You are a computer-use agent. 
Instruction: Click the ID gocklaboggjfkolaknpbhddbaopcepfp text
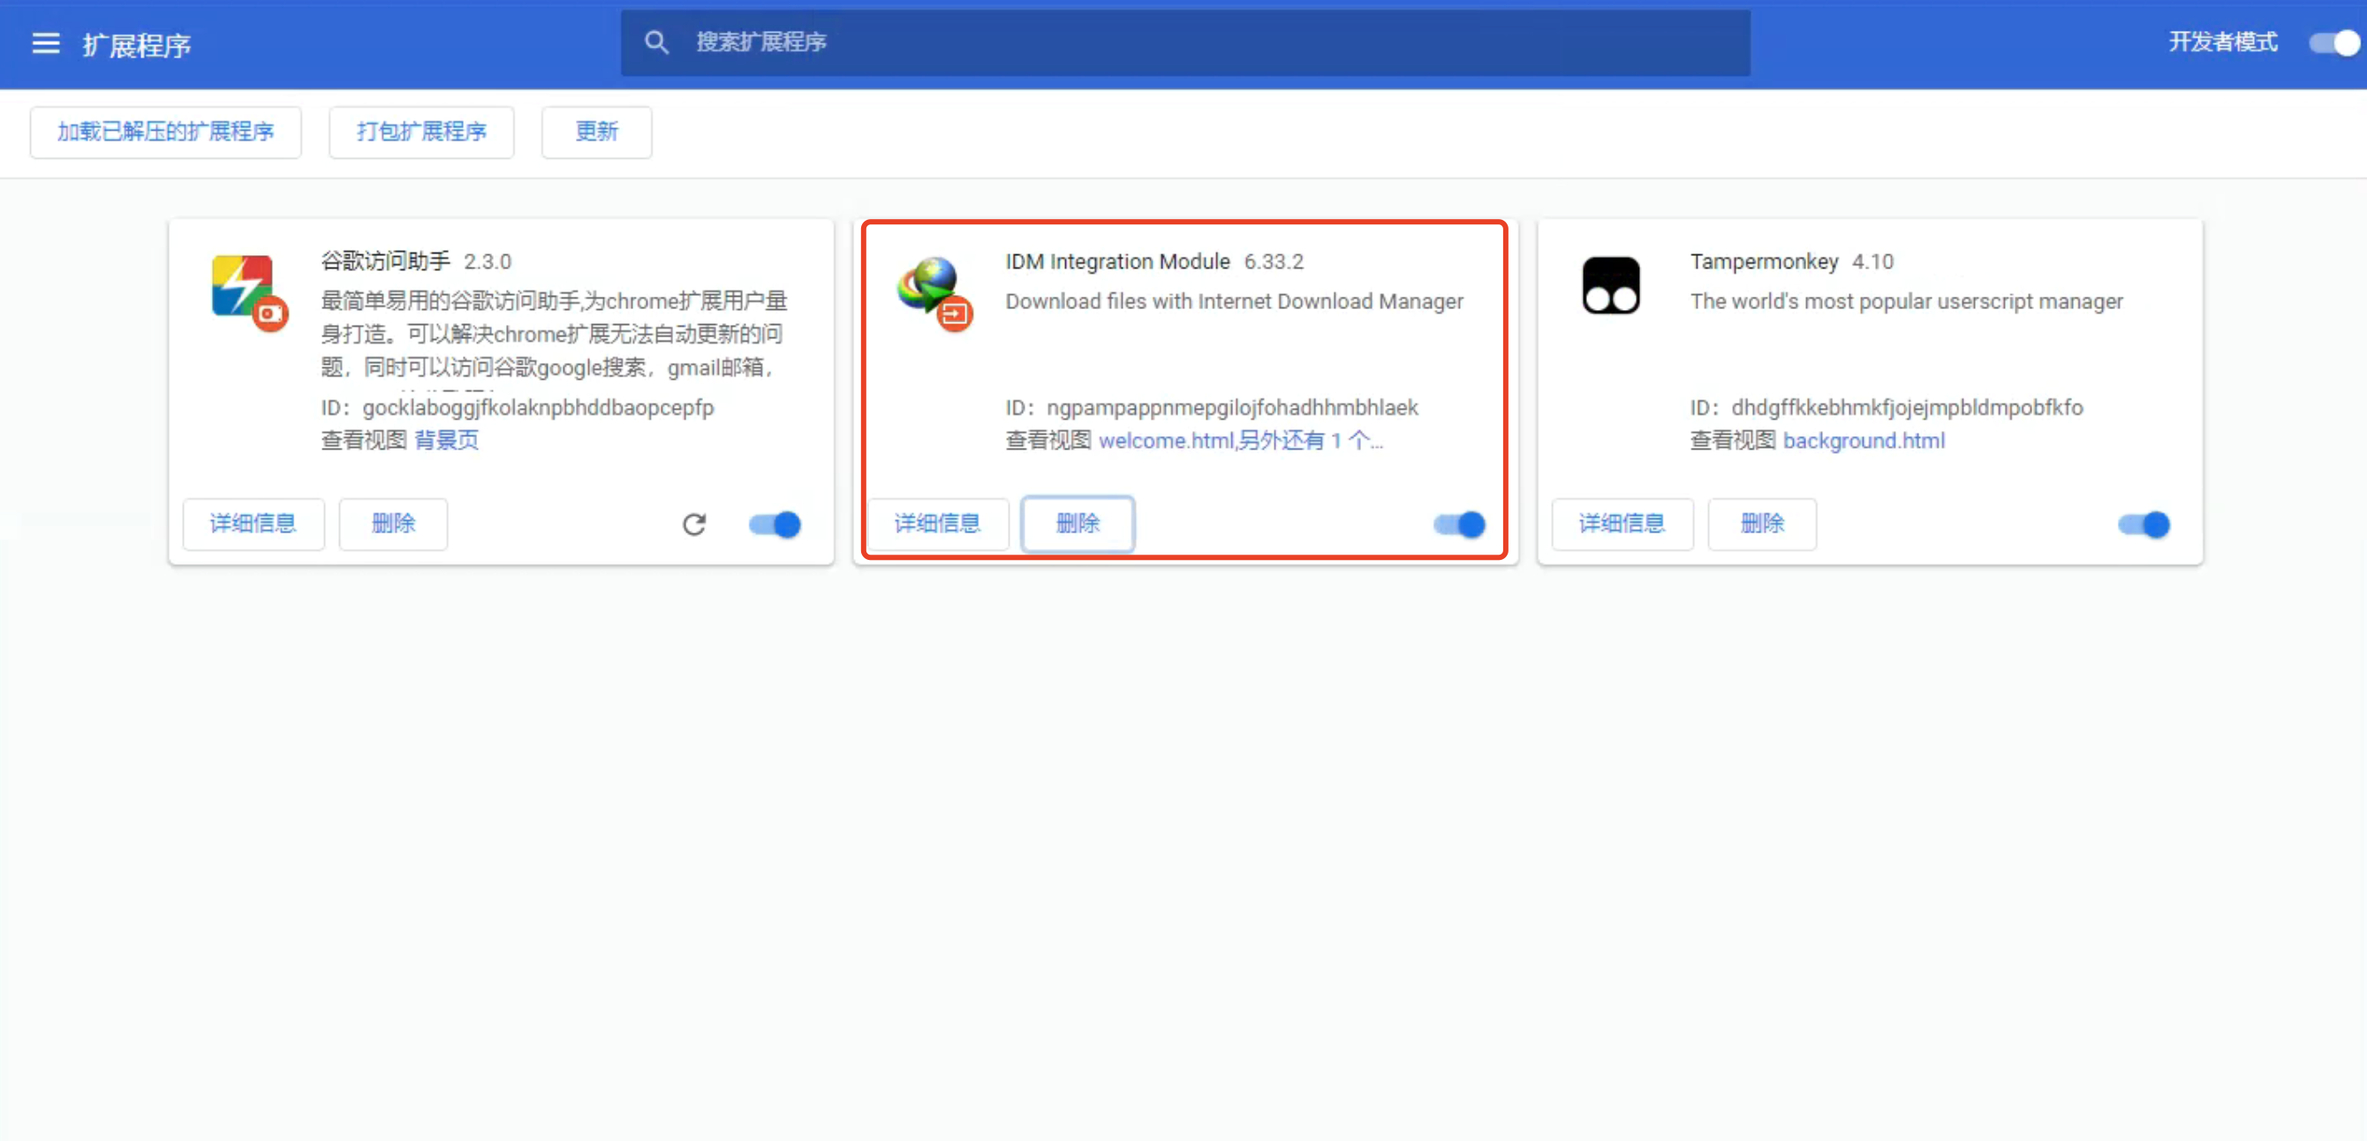(x=518, y=408)
